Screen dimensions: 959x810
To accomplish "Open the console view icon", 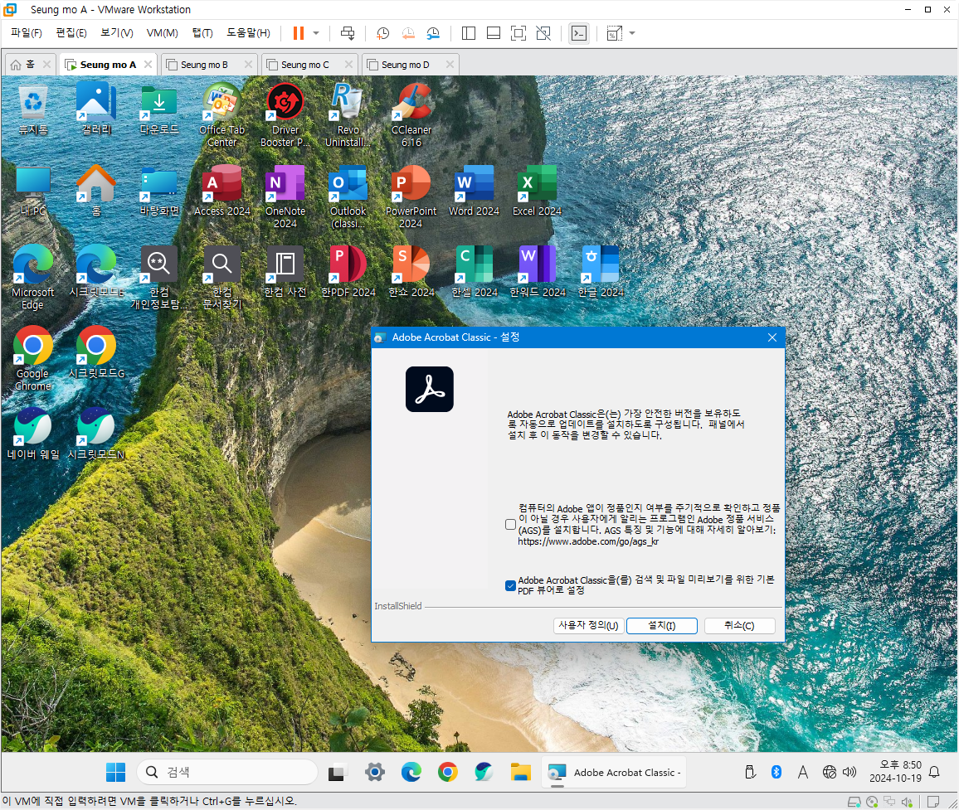I will 578,33.
